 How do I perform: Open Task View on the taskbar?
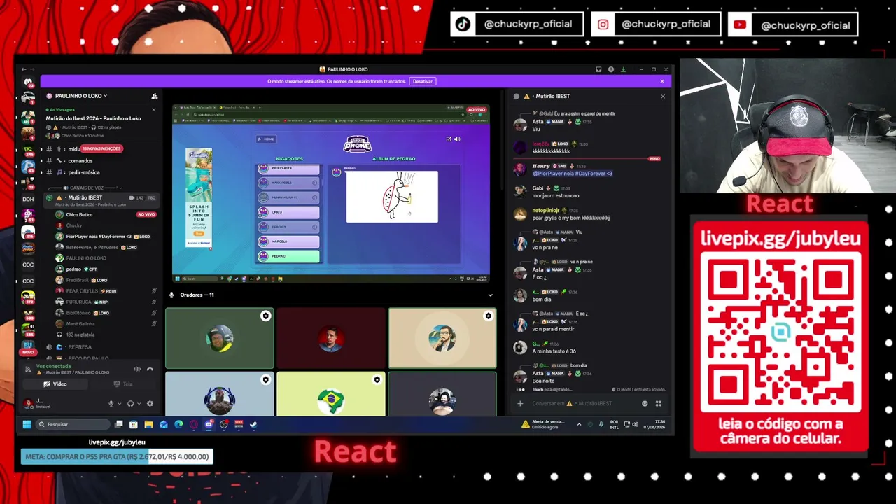[119, 424]
